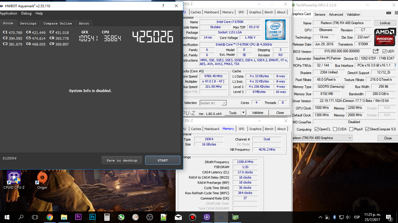The image size is (398, 223).
Task: Click the Radeon (TM) RX 480 Graphics name field
Action: pos(342,23)
